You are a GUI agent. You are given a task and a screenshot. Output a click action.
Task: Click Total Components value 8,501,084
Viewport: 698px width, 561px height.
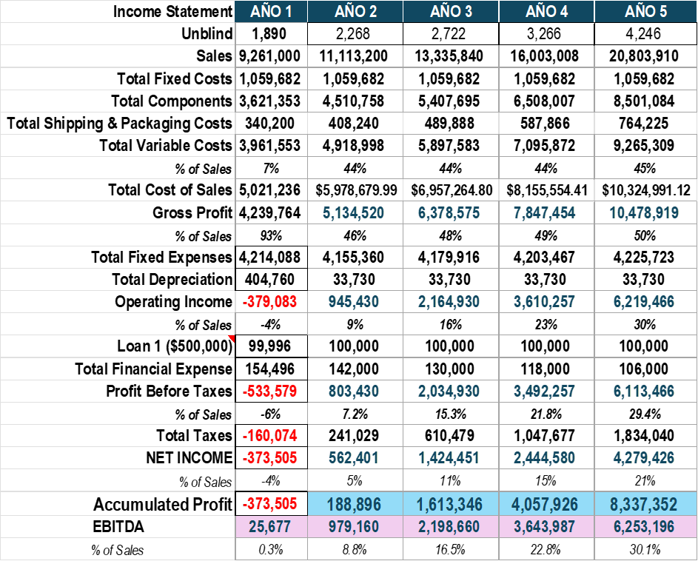click(644, 101)
